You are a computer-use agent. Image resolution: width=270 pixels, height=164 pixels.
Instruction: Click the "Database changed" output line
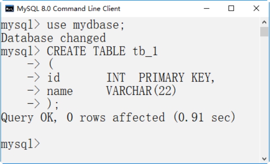pyautogui.click(x=53, y=38)
